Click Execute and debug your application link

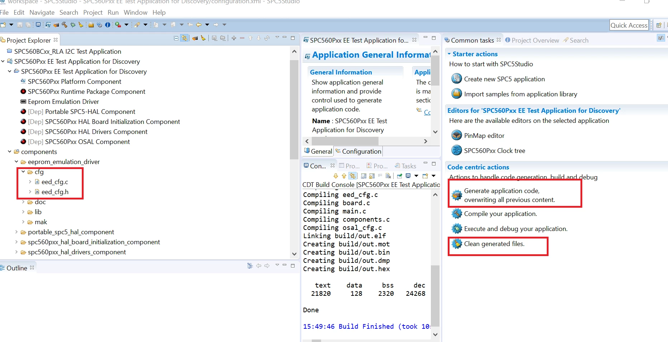[x=516, y=229]
